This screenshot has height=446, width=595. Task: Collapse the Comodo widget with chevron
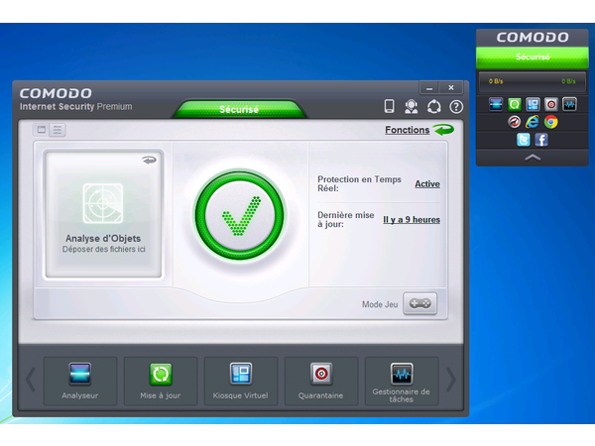point(533,157)
